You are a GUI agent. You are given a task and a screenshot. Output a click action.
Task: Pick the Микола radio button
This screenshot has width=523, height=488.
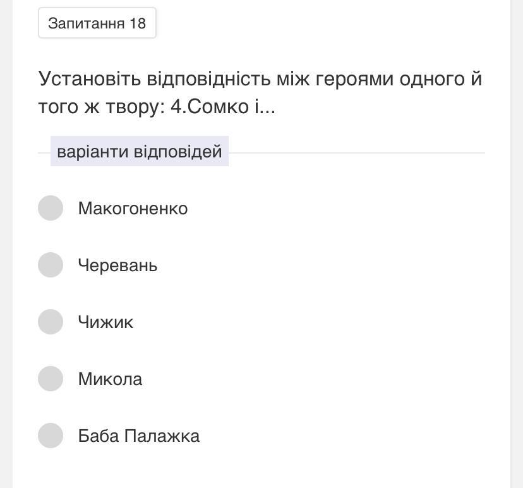point(51,379)
